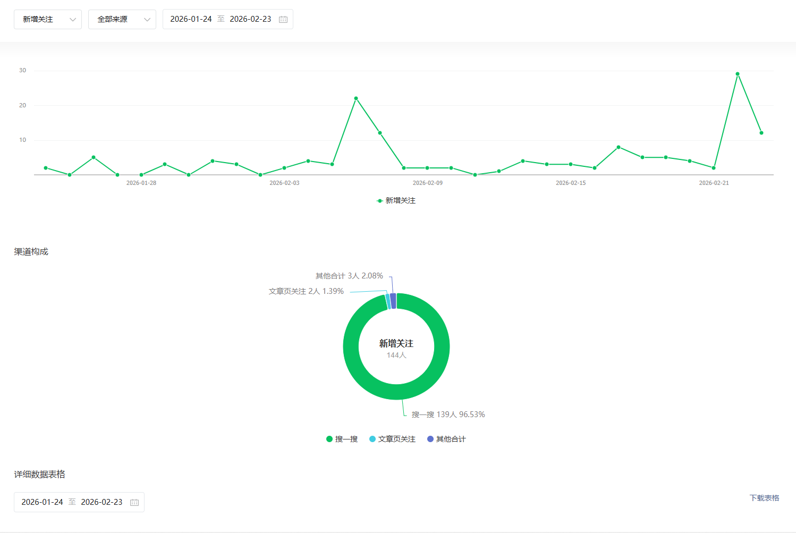
Task: Toggle 搜一搜 legend item in pie chart
Action: click(342, 439)
